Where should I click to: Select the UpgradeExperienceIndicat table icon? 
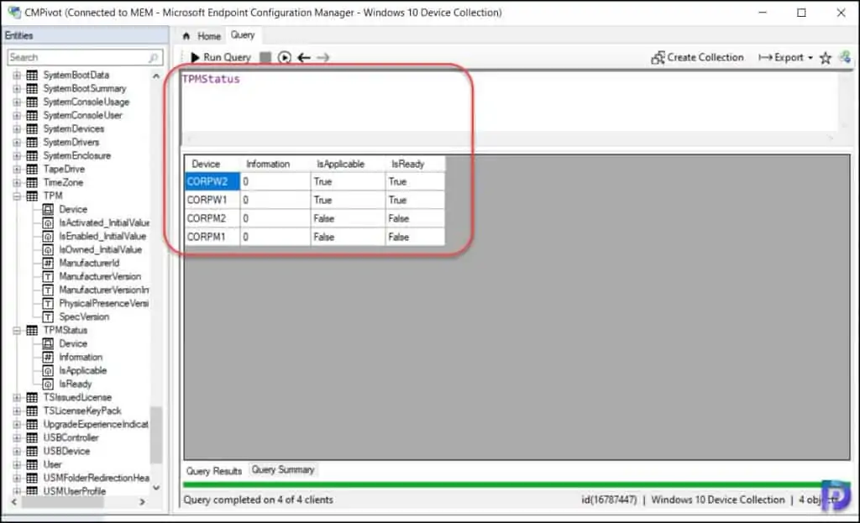pos(33,424)
